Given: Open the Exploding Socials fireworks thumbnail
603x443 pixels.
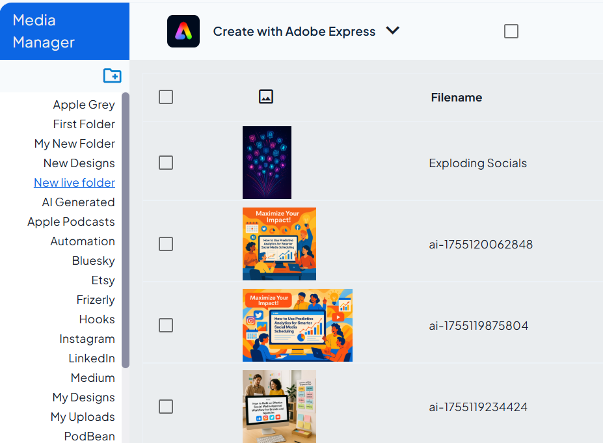Looking at the screenshot, I should 267,163.
